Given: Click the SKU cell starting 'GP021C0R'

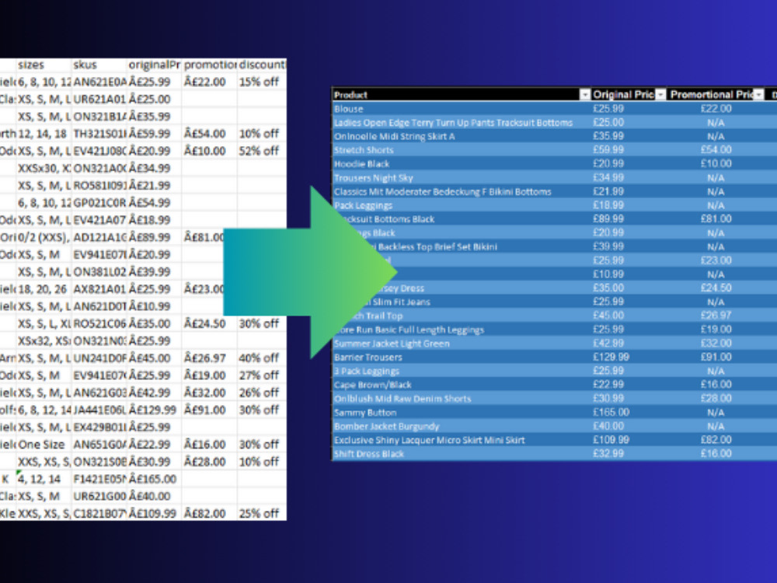Looking at the screenshot, I should coord(99,203).
